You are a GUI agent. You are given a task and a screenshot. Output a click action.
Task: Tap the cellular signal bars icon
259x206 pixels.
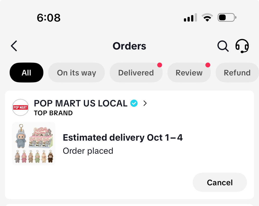click(x=190, y=18)
